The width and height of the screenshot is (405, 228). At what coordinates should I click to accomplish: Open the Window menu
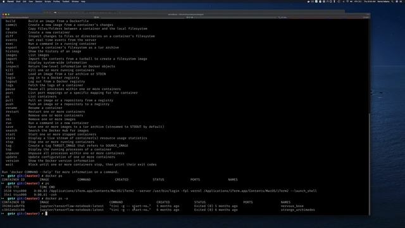click(x=75, y=1)
